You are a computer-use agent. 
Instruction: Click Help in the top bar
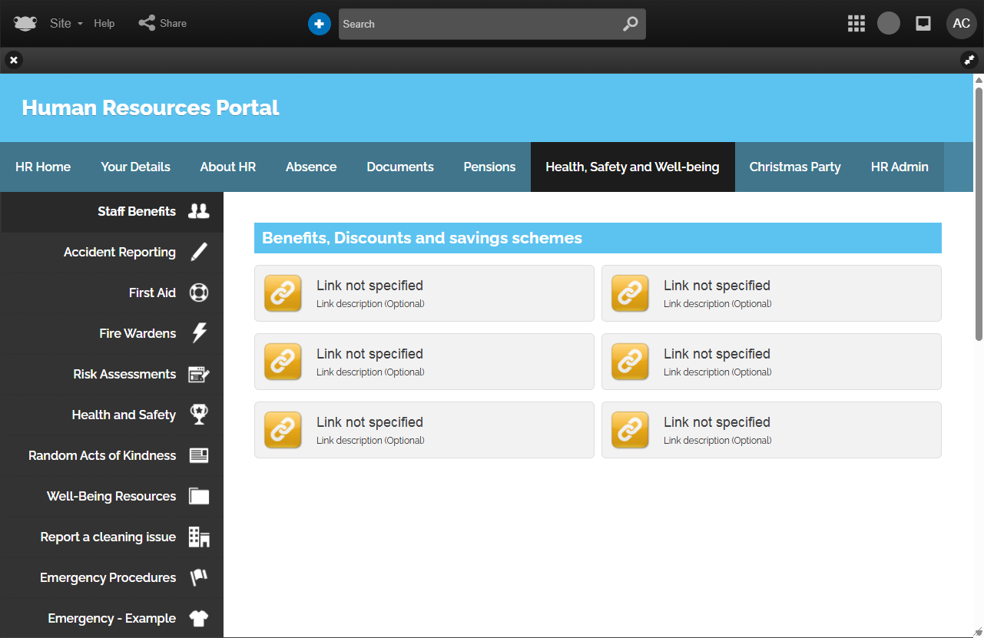104,24
